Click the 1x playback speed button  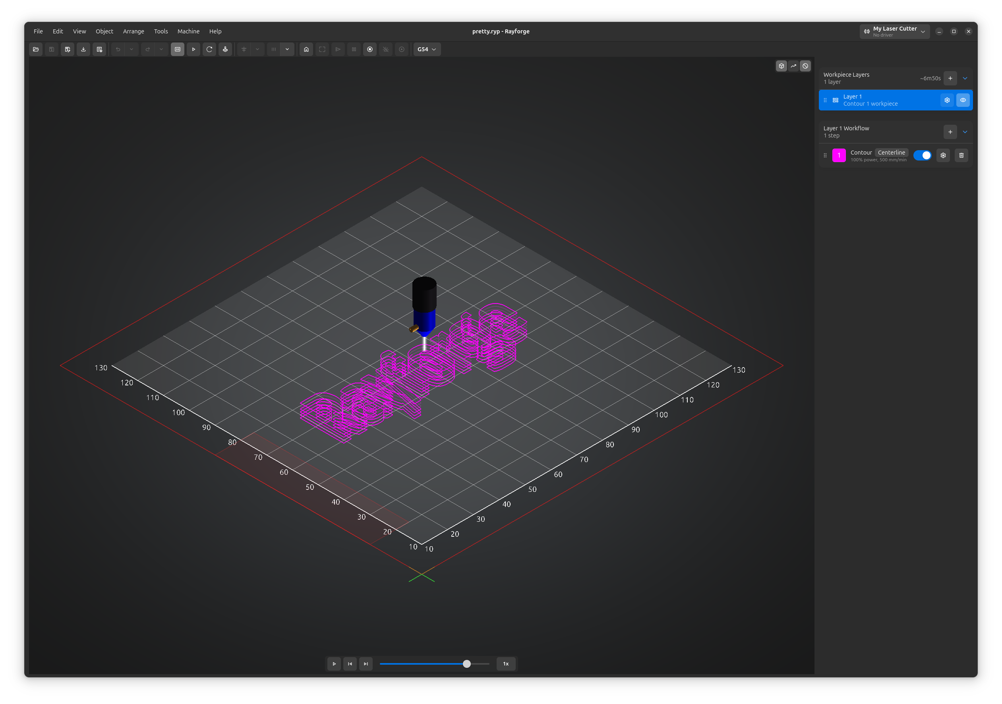point(506,664)
